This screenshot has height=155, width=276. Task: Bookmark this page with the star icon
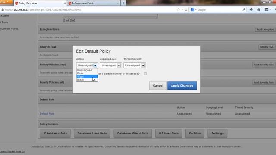click(178, 10)
